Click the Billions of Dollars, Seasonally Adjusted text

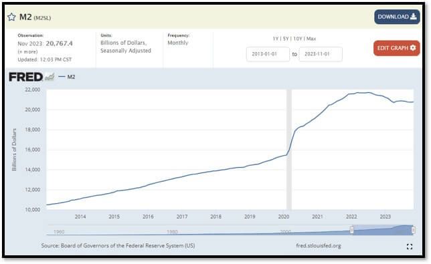click(126, 47)
